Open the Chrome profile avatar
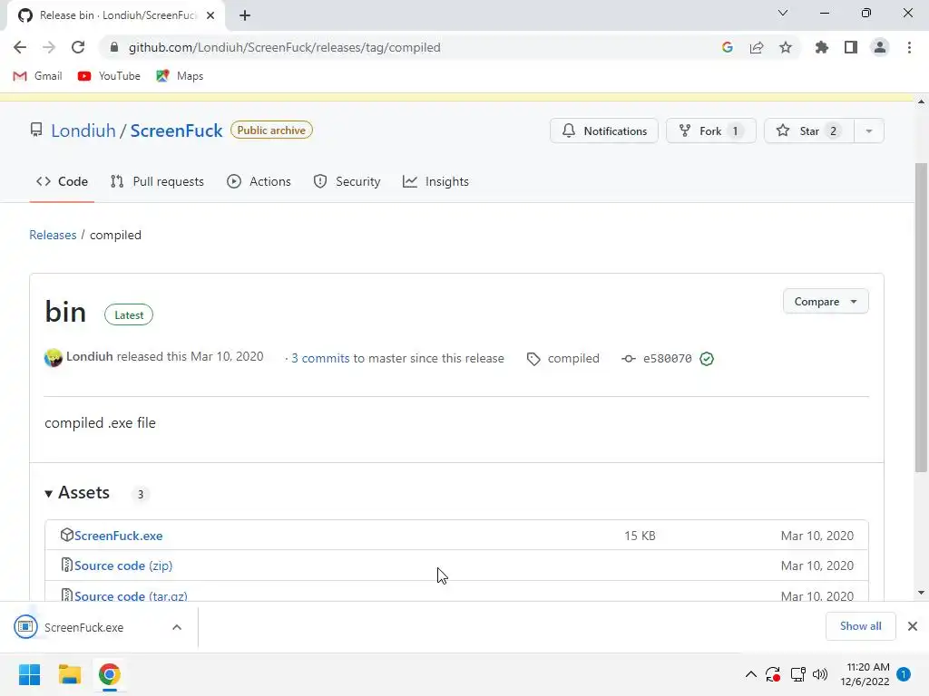The width and height of the screenshot is (929, 696). click(880, 47)
